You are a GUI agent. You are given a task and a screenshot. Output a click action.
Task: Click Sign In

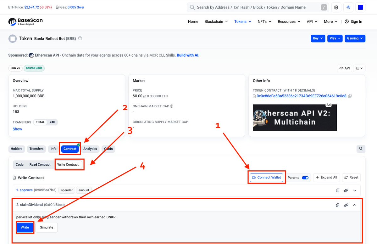(x=353, y=22)
